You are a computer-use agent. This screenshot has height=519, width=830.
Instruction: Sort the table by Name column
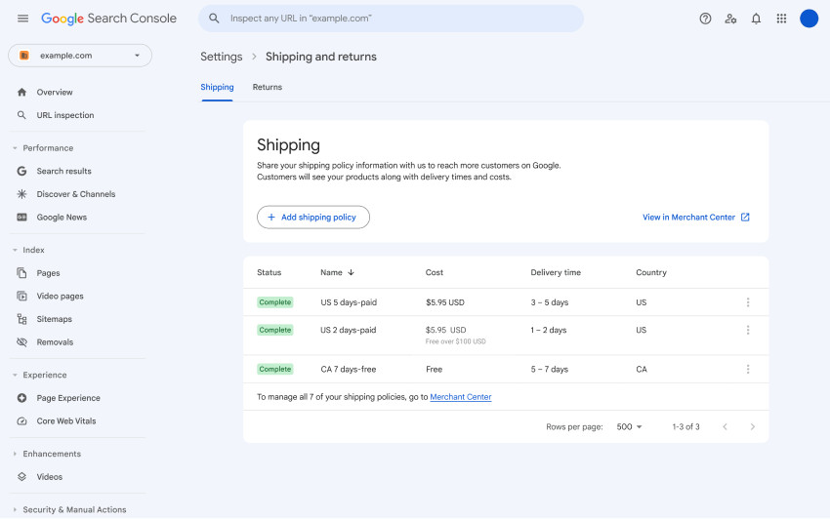click(x=337, y=273)
